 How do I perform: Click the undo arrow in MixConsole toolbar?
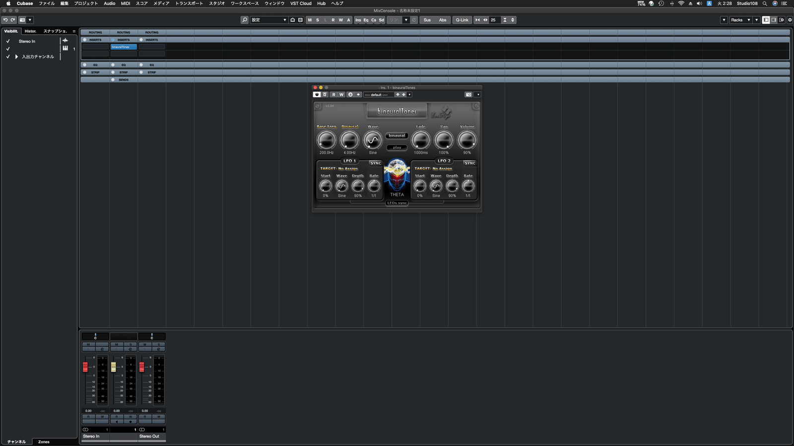tap(5, 20)
